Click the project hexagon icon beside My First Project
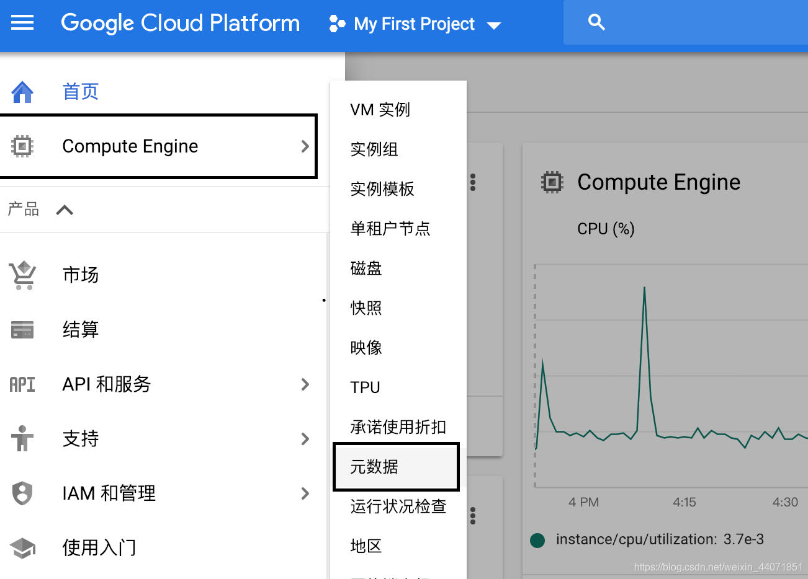The height and width of the screenshot is (579, 808). coord(337,24)
